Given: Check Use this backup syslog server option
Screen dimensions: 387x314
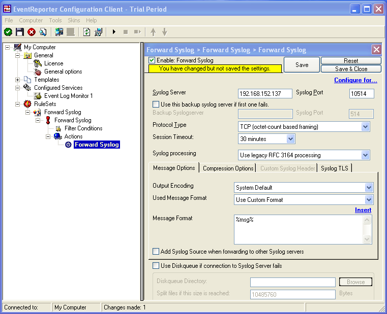Looking at the screenshot, I should click(x=156, y=104).
